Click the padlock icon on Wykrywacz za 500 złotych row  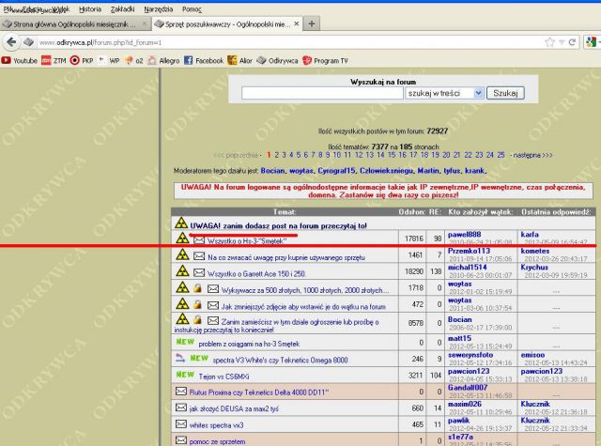(197, 287)
